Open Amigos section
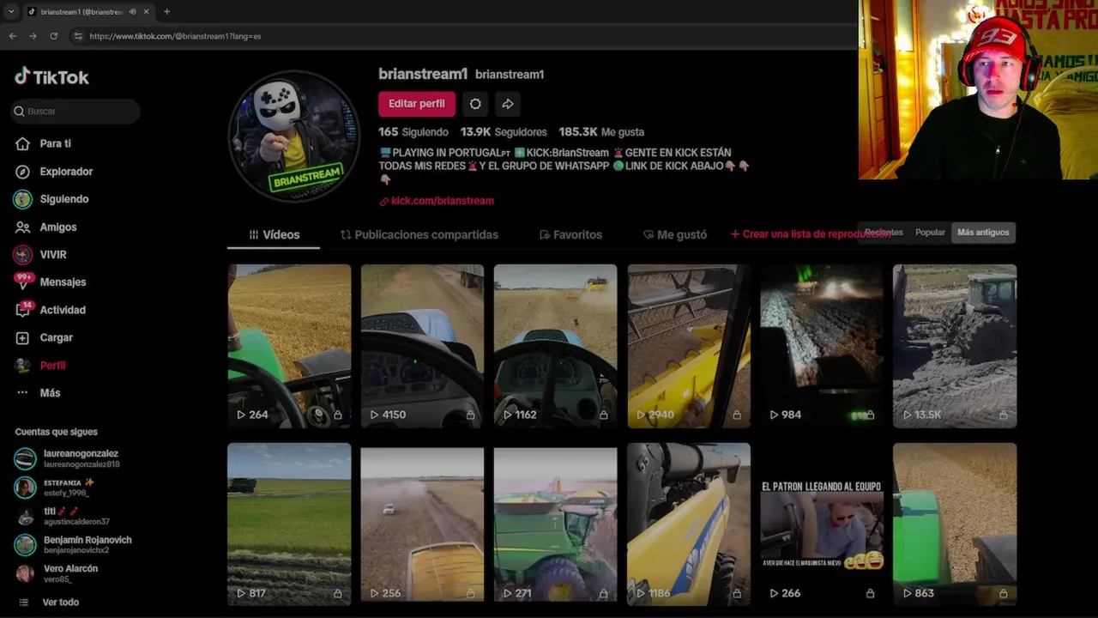The width and height of the screenshot is (1098, 618). [57, 227]
